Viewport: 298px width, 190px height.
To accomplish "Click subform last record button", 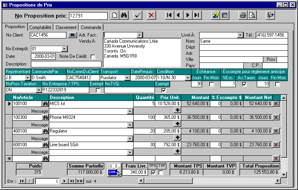I will tap(72, 181).
